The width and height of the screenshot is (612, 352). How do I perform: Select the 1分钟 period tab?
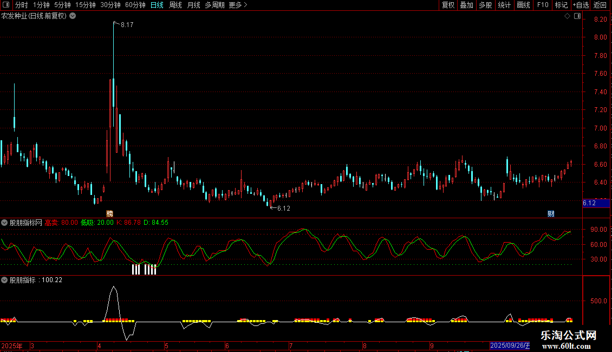[x=41, y=5]
